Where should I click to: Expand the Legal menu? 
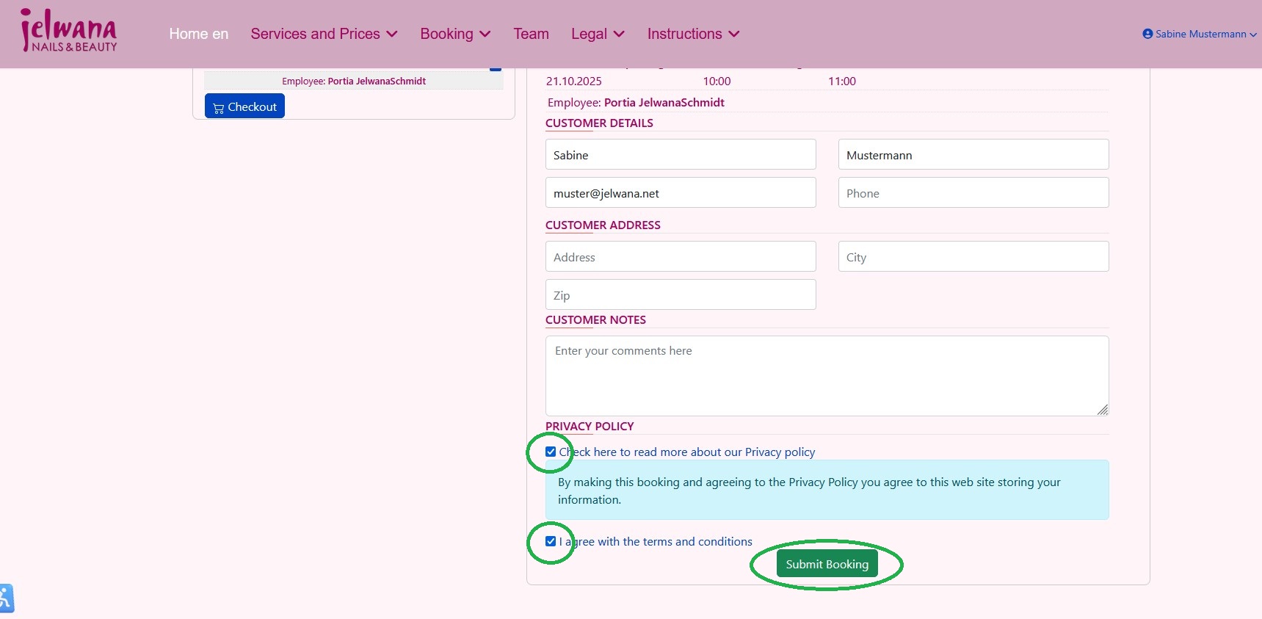point(598,34)
